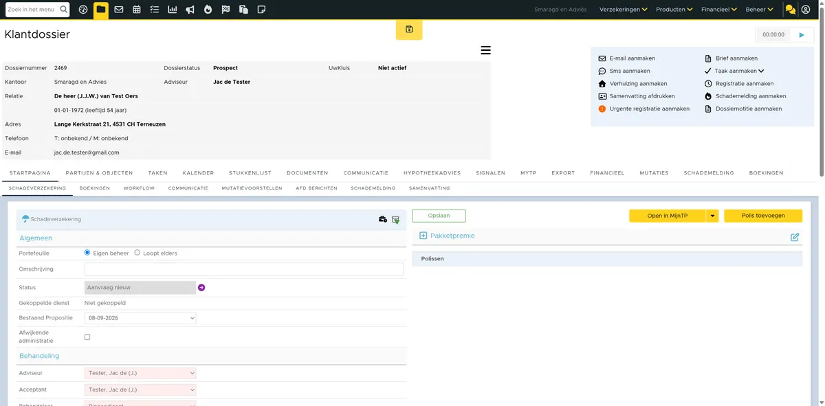Click the Polis toevoegen button
Image resolution: width=825 pixels, height=406 pixels.
(x=763, y=216)
